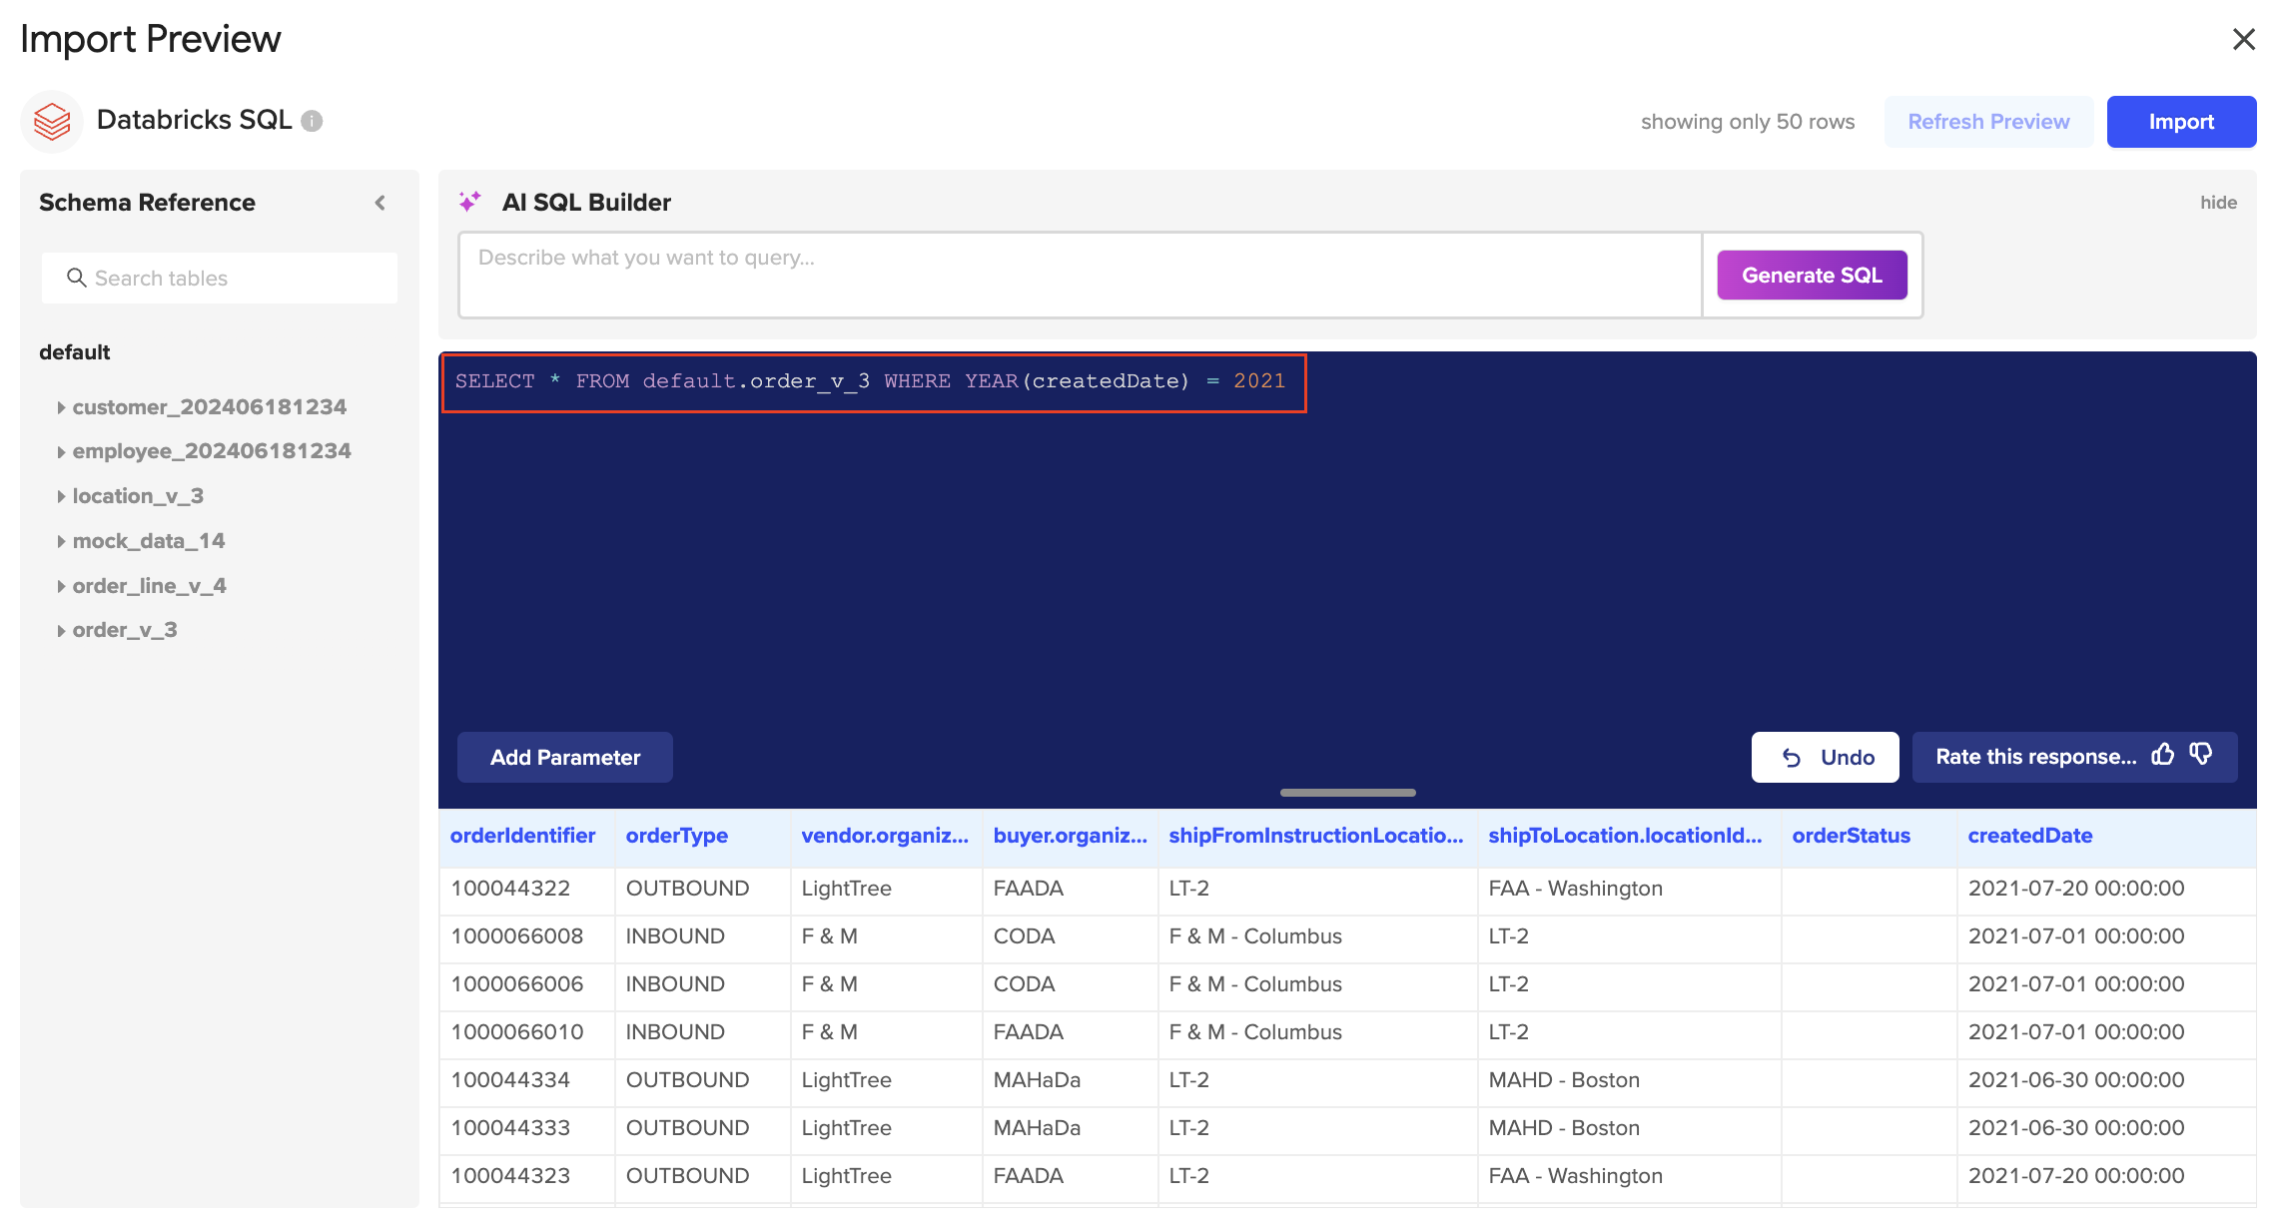
Task: Click the search magnifier icon in tables search
Action: (76, 278)
